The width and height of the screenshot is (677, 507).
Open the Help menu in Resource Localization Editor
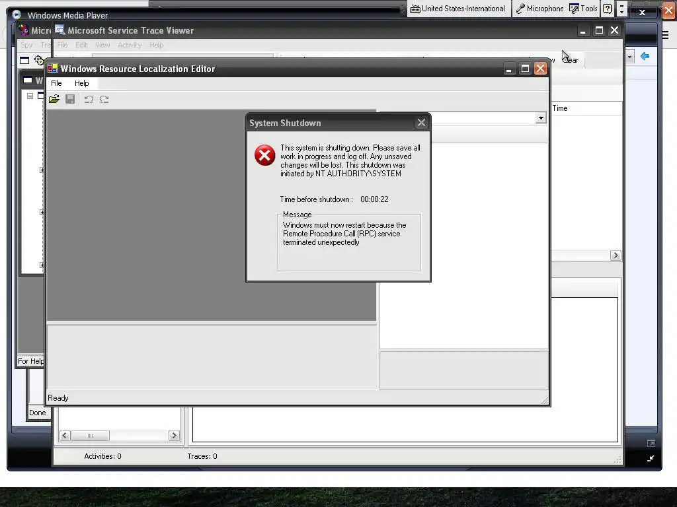81,83
